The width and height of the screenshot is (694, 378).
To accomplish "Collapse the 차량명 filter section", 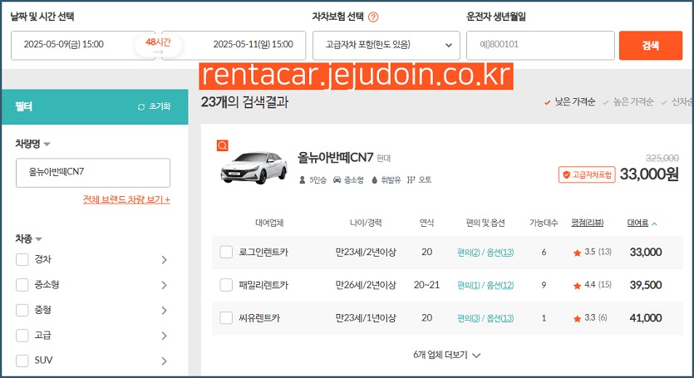I will (x=32, y=144).
